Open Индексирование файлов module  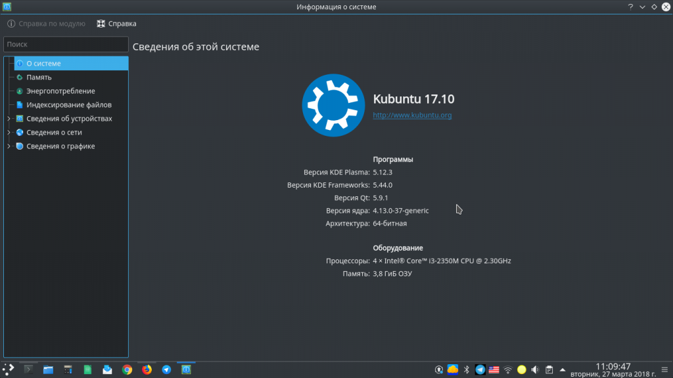click(x=71, y=104)
